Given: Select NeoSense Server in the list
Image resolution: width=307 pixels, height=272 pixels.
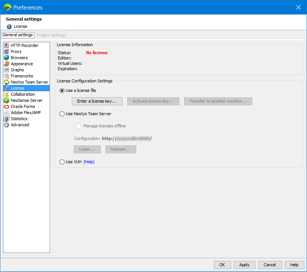Looking at the screenshot, I should [x=26, y=100].
